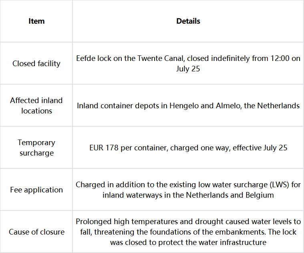Click the Affected inland locations label
This screenshot has width=304, height=253.
pyautogui.click(x=36, y=105)
